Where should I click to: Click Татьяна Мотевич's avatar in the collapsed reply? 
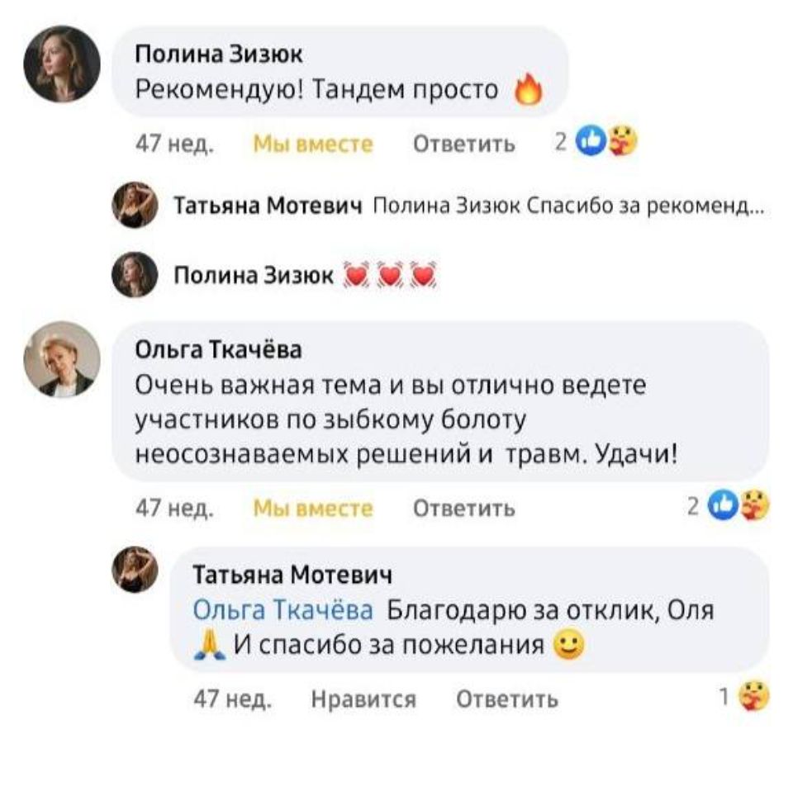[x=134, y=205]
